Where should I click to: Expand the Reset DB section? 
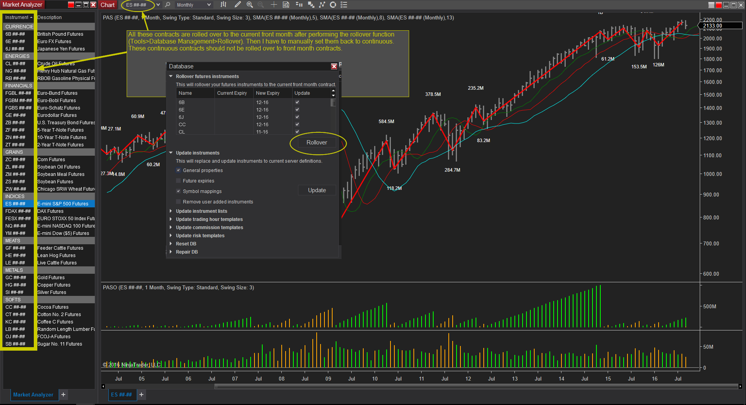tap(171, 243)
